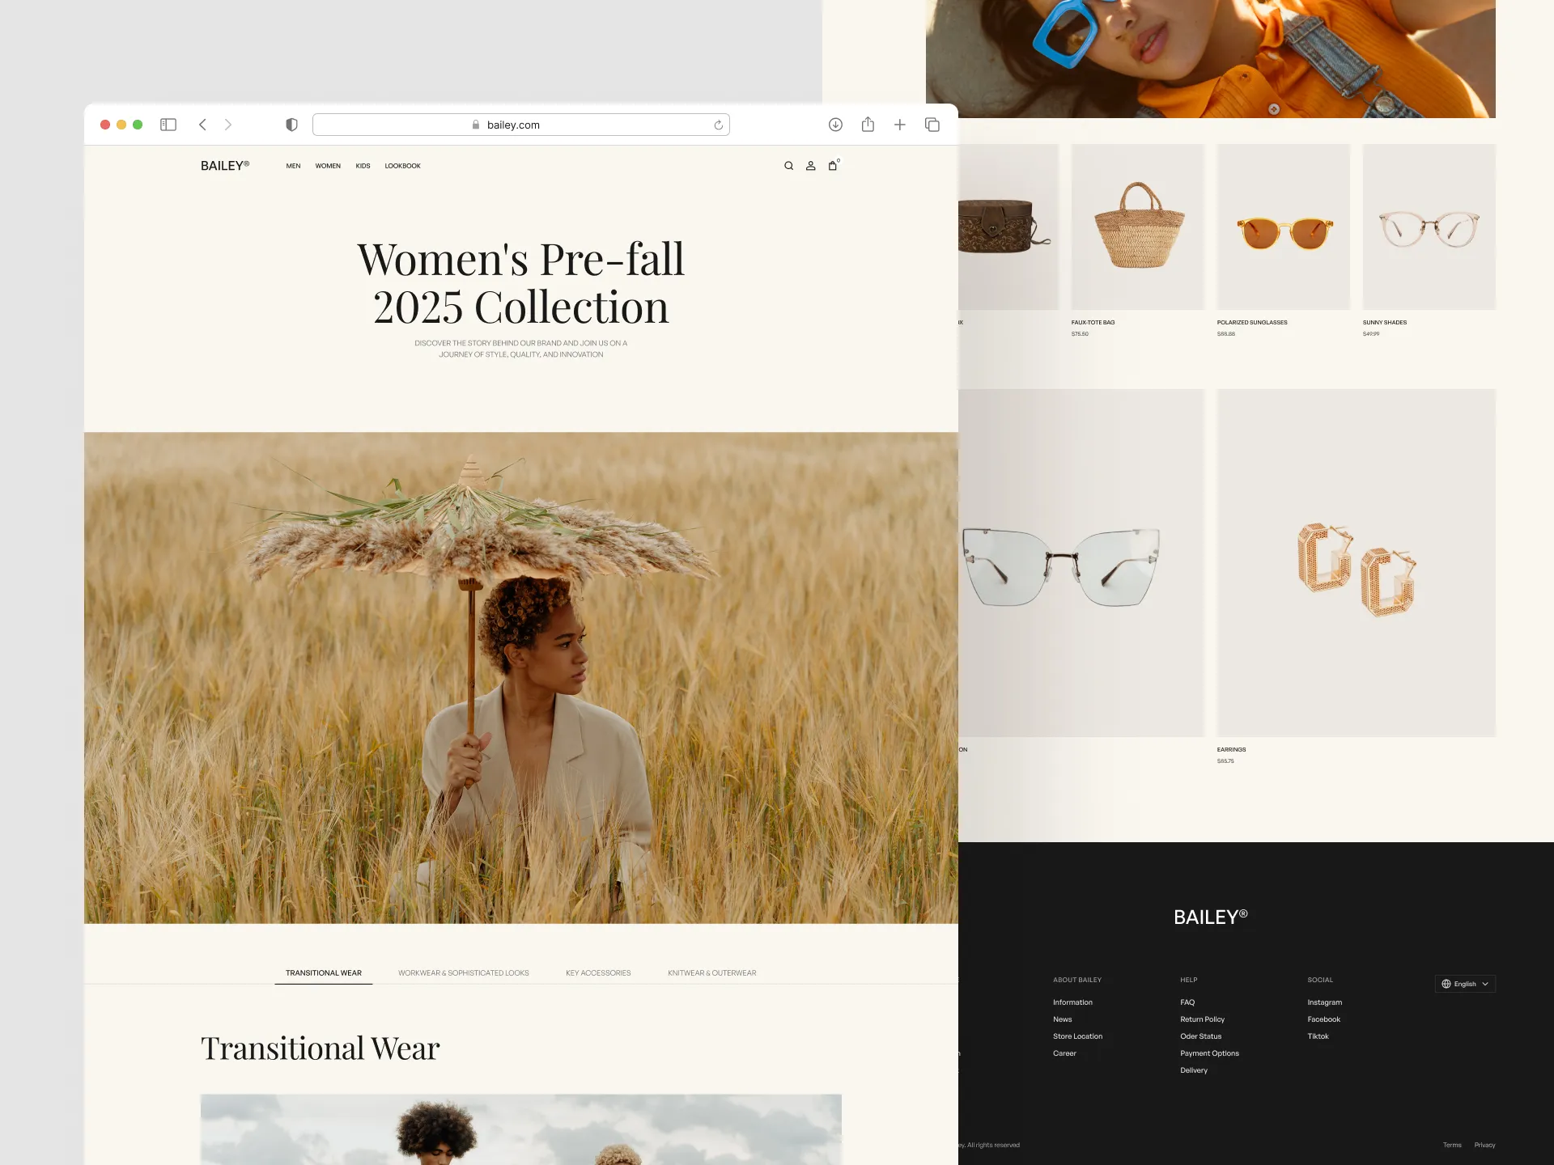This screenshot has height=1165, width=1554.
Task: Open the Payment Options footer link
Action: point(1209,1053)
